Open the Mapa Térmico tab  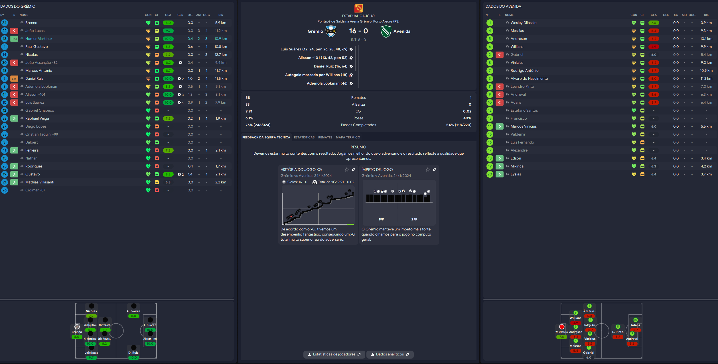[x=348, y=137]
